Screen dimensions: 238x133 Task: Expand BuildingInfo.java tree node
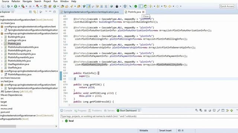pos(2,37)
